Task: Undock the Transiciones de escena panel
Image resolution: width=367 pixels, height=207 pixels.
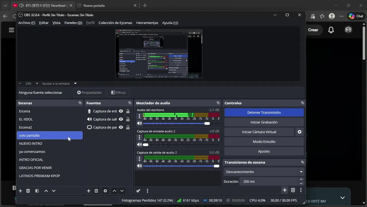Action: (302, 162)
